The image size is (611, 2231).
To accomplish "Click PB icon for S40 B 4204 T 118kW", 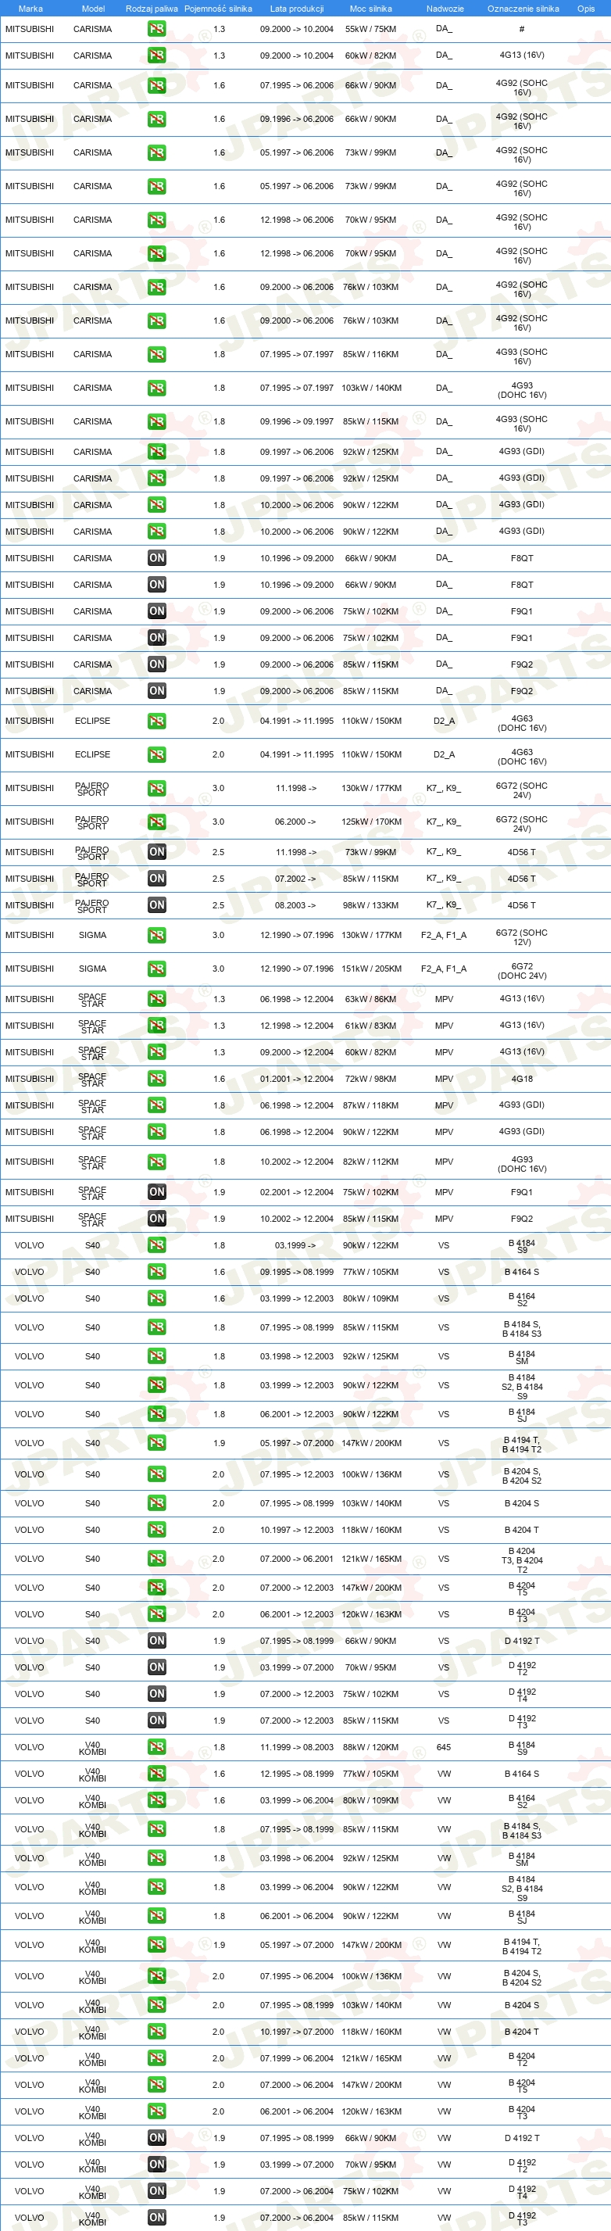I will (x=156, y=1531).
